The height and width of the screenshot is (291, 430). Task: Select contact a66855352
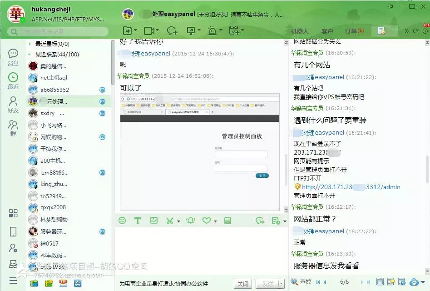(69, 90)
